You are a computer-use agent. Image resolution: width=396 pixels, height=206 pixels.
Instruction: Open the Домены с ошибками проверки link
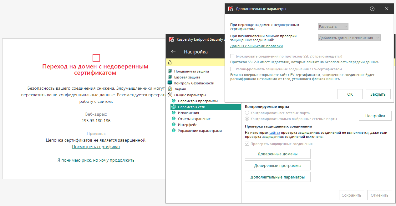(256, 46)
